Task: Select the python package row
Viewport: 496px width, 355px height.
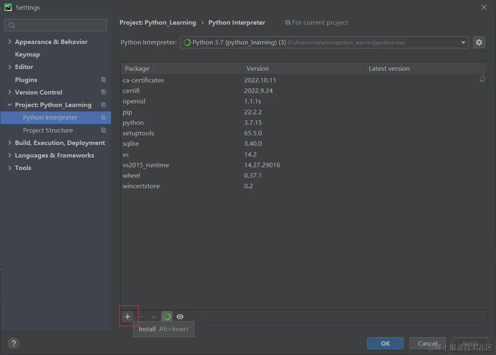Action: pyautogui.click(x=303, y=122)
